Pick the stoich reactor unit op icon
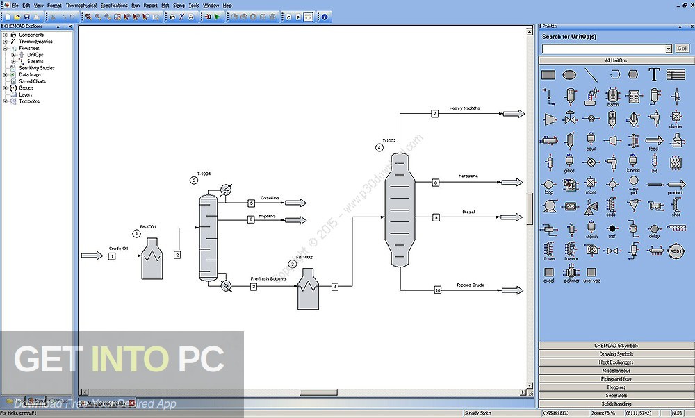695x418 pixels. 591,229
